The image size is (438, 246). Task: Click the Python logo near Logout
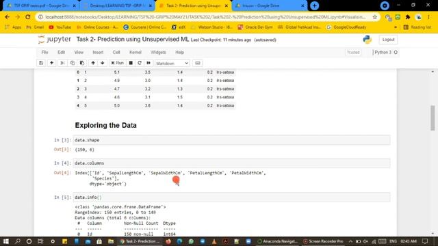368,40
